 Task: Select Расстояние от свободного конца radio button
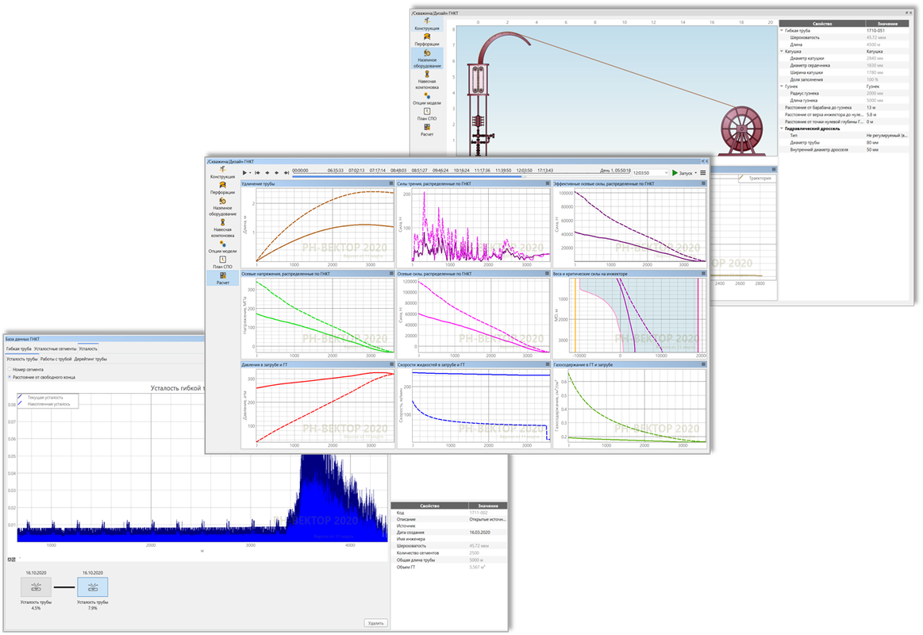coord(10,377)
